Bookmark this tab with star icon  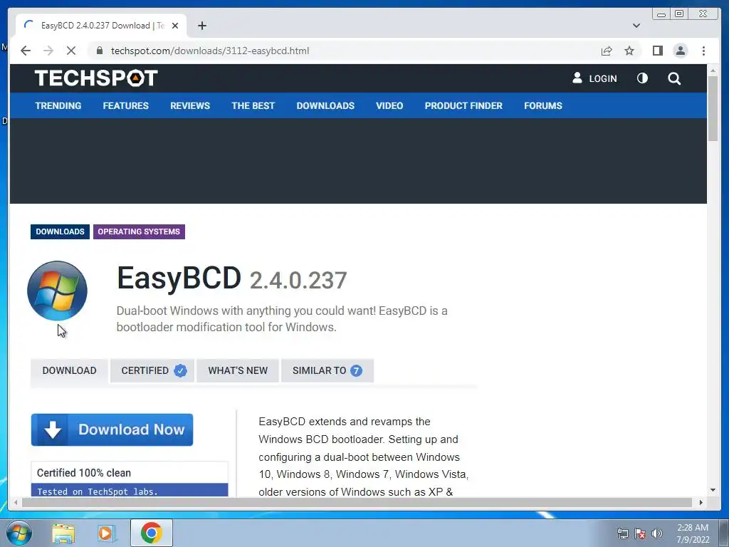tap(629, 51)
